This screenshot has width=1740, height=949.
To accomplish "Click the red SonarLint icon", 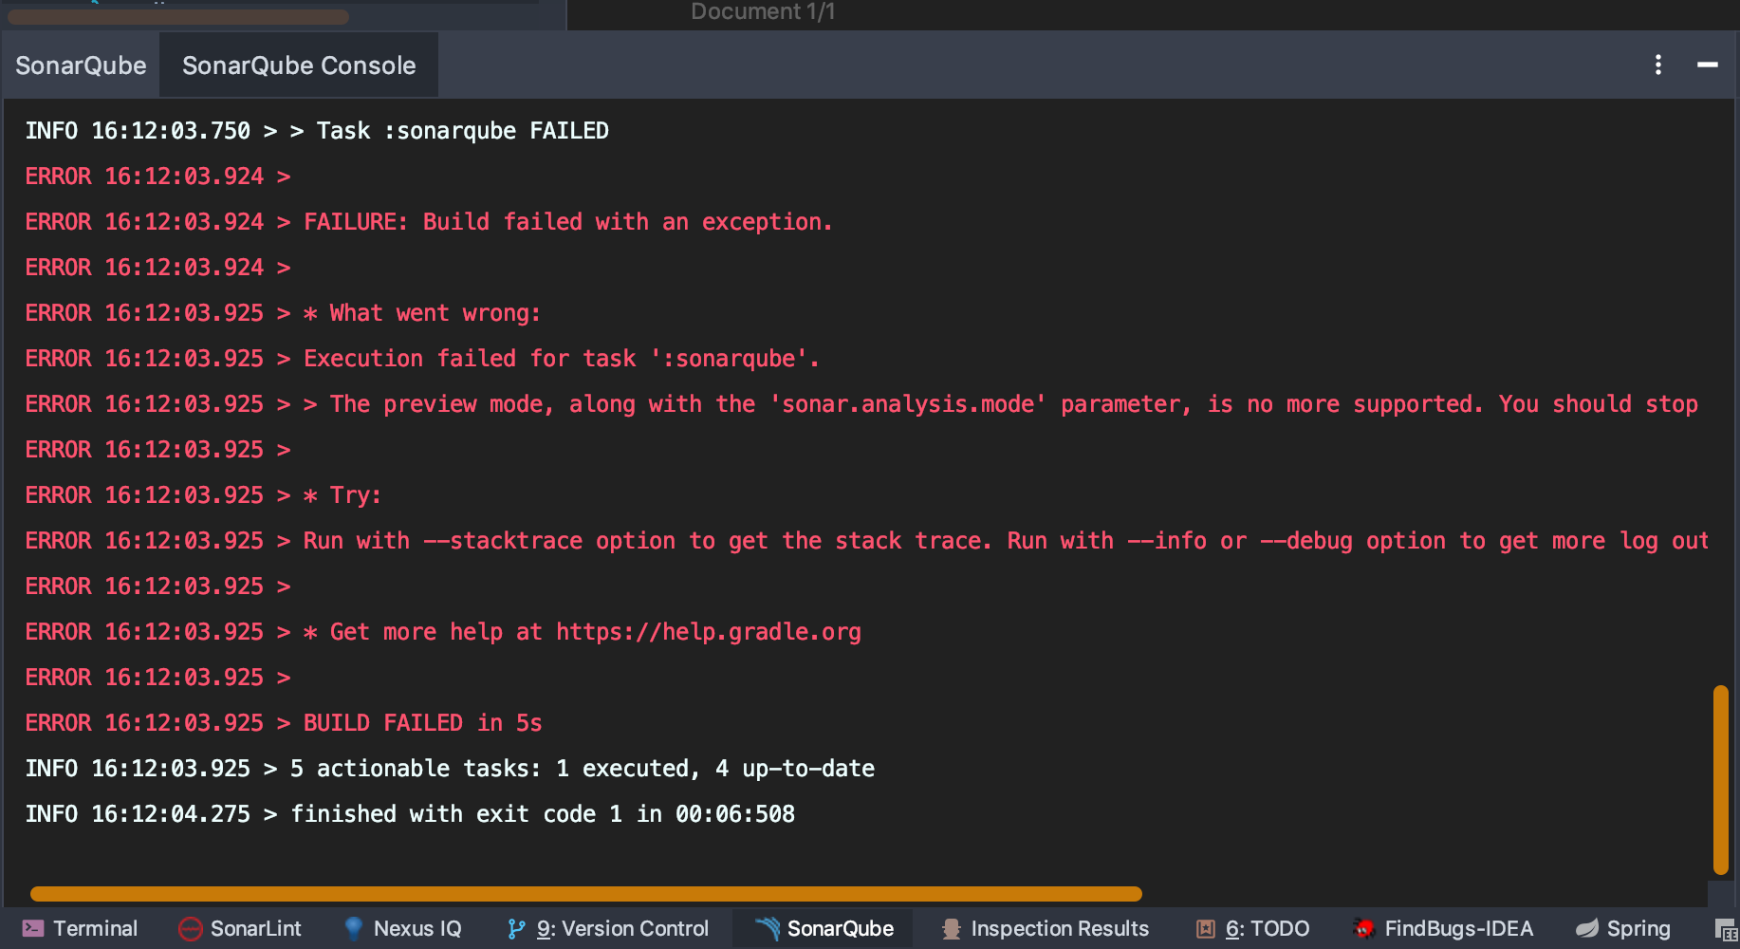I will click(191, 929).
